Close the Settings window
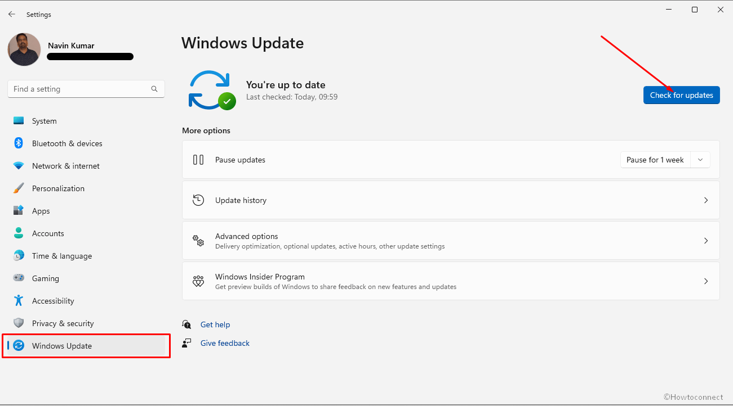 721,10
